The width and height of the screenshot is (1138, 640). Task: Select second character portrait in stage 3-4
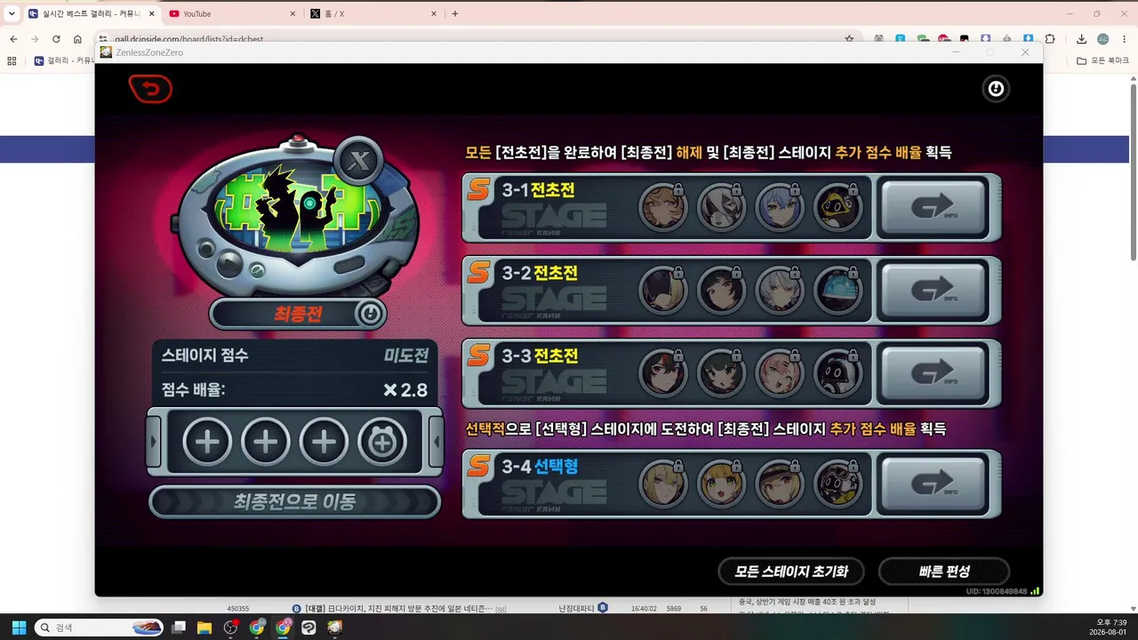tap(721, 484)
